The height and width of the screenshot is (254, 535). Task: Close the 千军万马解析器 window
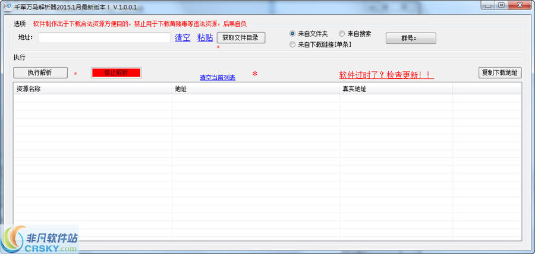[x=520, y=5]
